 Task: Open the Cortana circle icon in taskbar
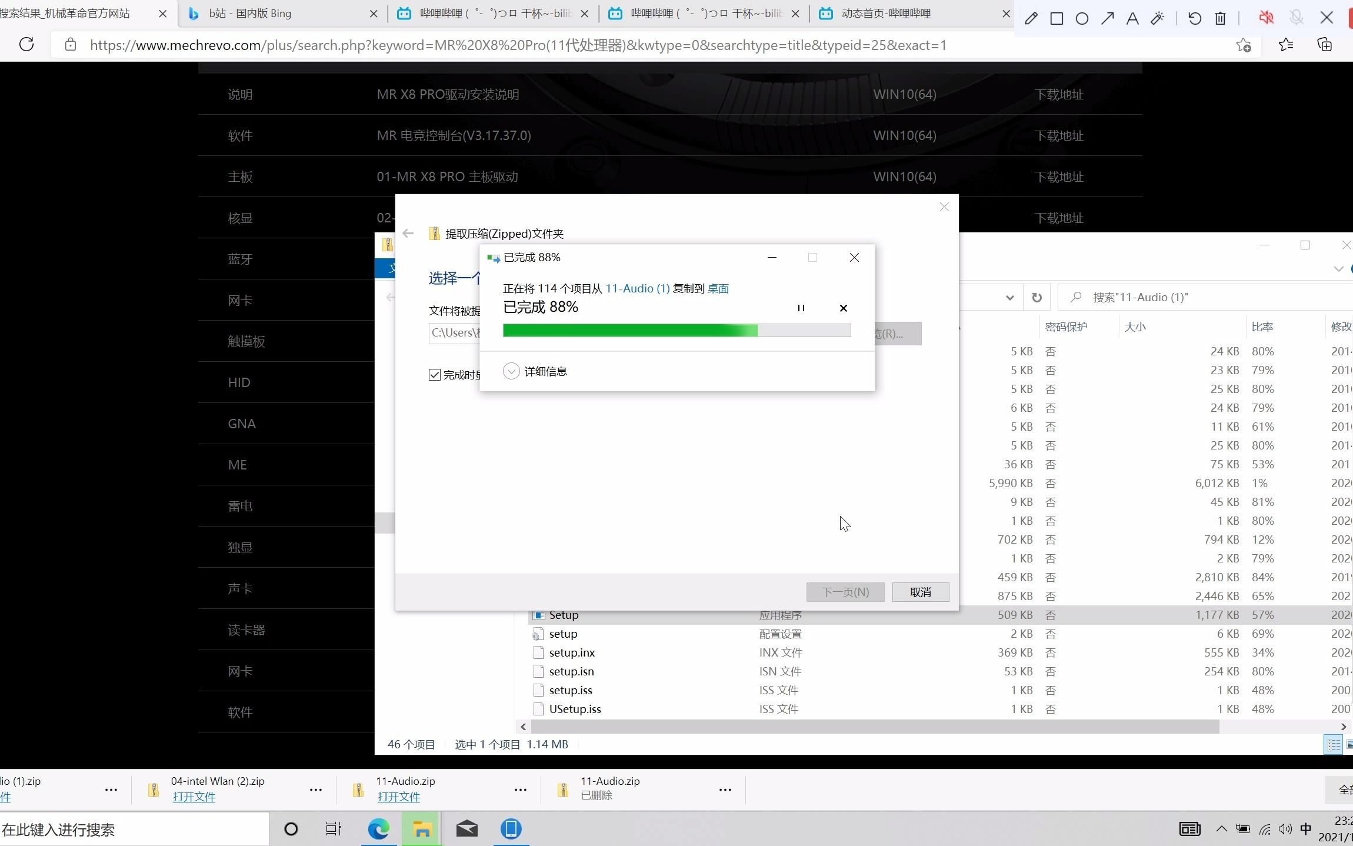point(291,829)
